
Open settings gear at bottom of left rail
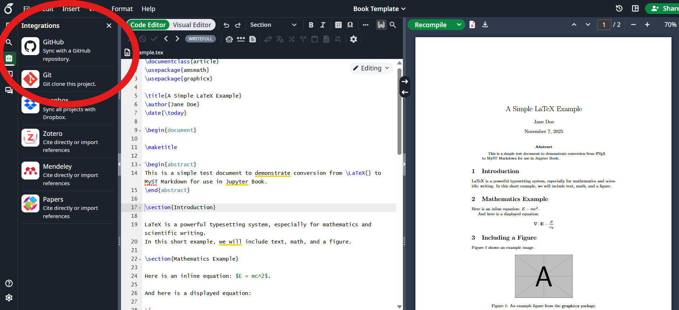9,297
